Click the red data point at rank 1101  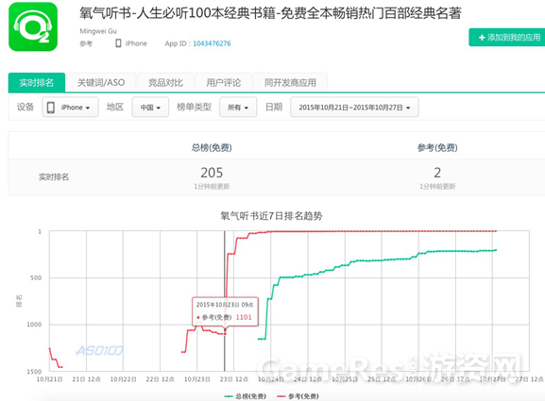[225, 334]
